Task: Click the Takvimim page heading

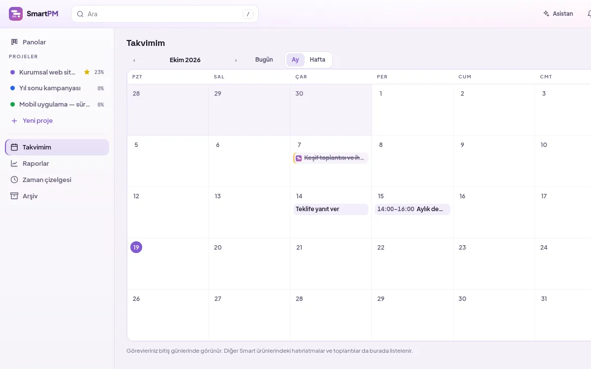Action: click(146, 43)
